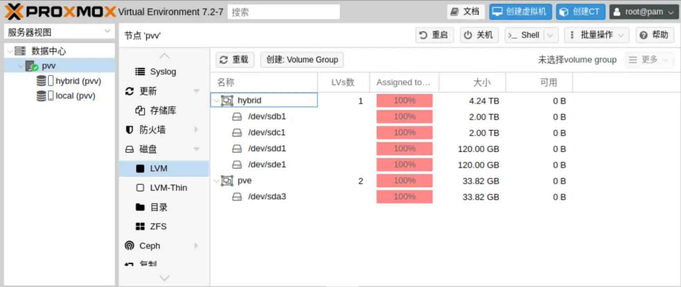Expand the Ceph submenu arrow
The image size is (681, 287).
[x=197, y=246]
